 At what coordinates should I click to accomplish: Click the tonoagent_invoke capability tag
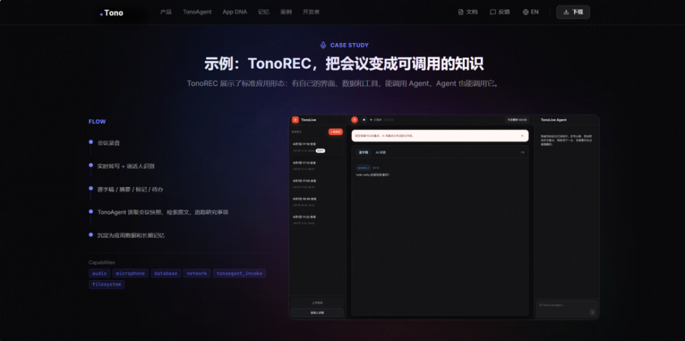[239, 273]
